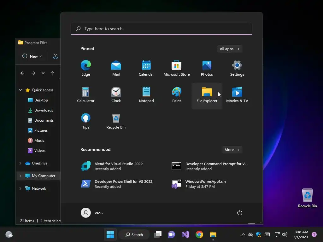This screenshot has width=323, height=242.
Task: Go up one folder in File Explorer
Action: coord(52,73)
